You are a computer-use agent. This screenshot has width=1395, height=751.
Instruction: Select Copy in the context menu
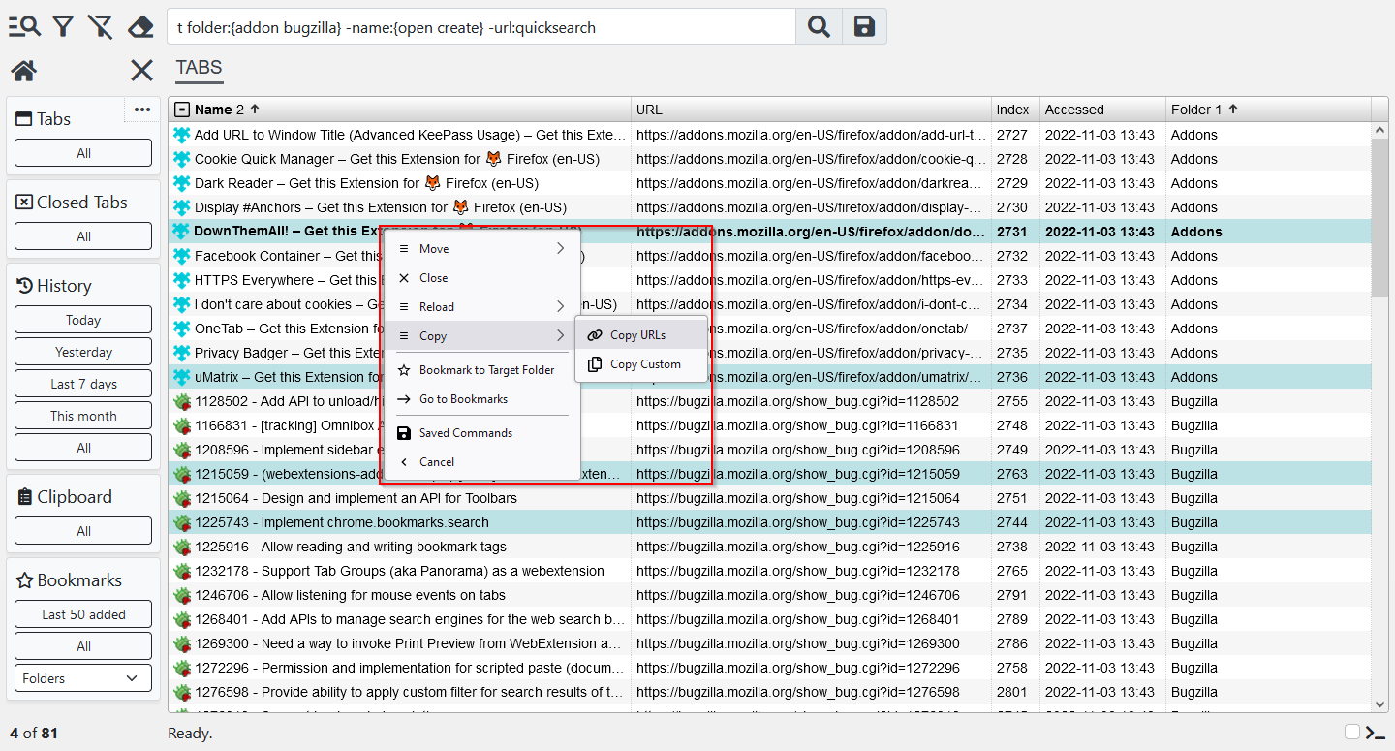pyautogui.click(x=481, y=336)
